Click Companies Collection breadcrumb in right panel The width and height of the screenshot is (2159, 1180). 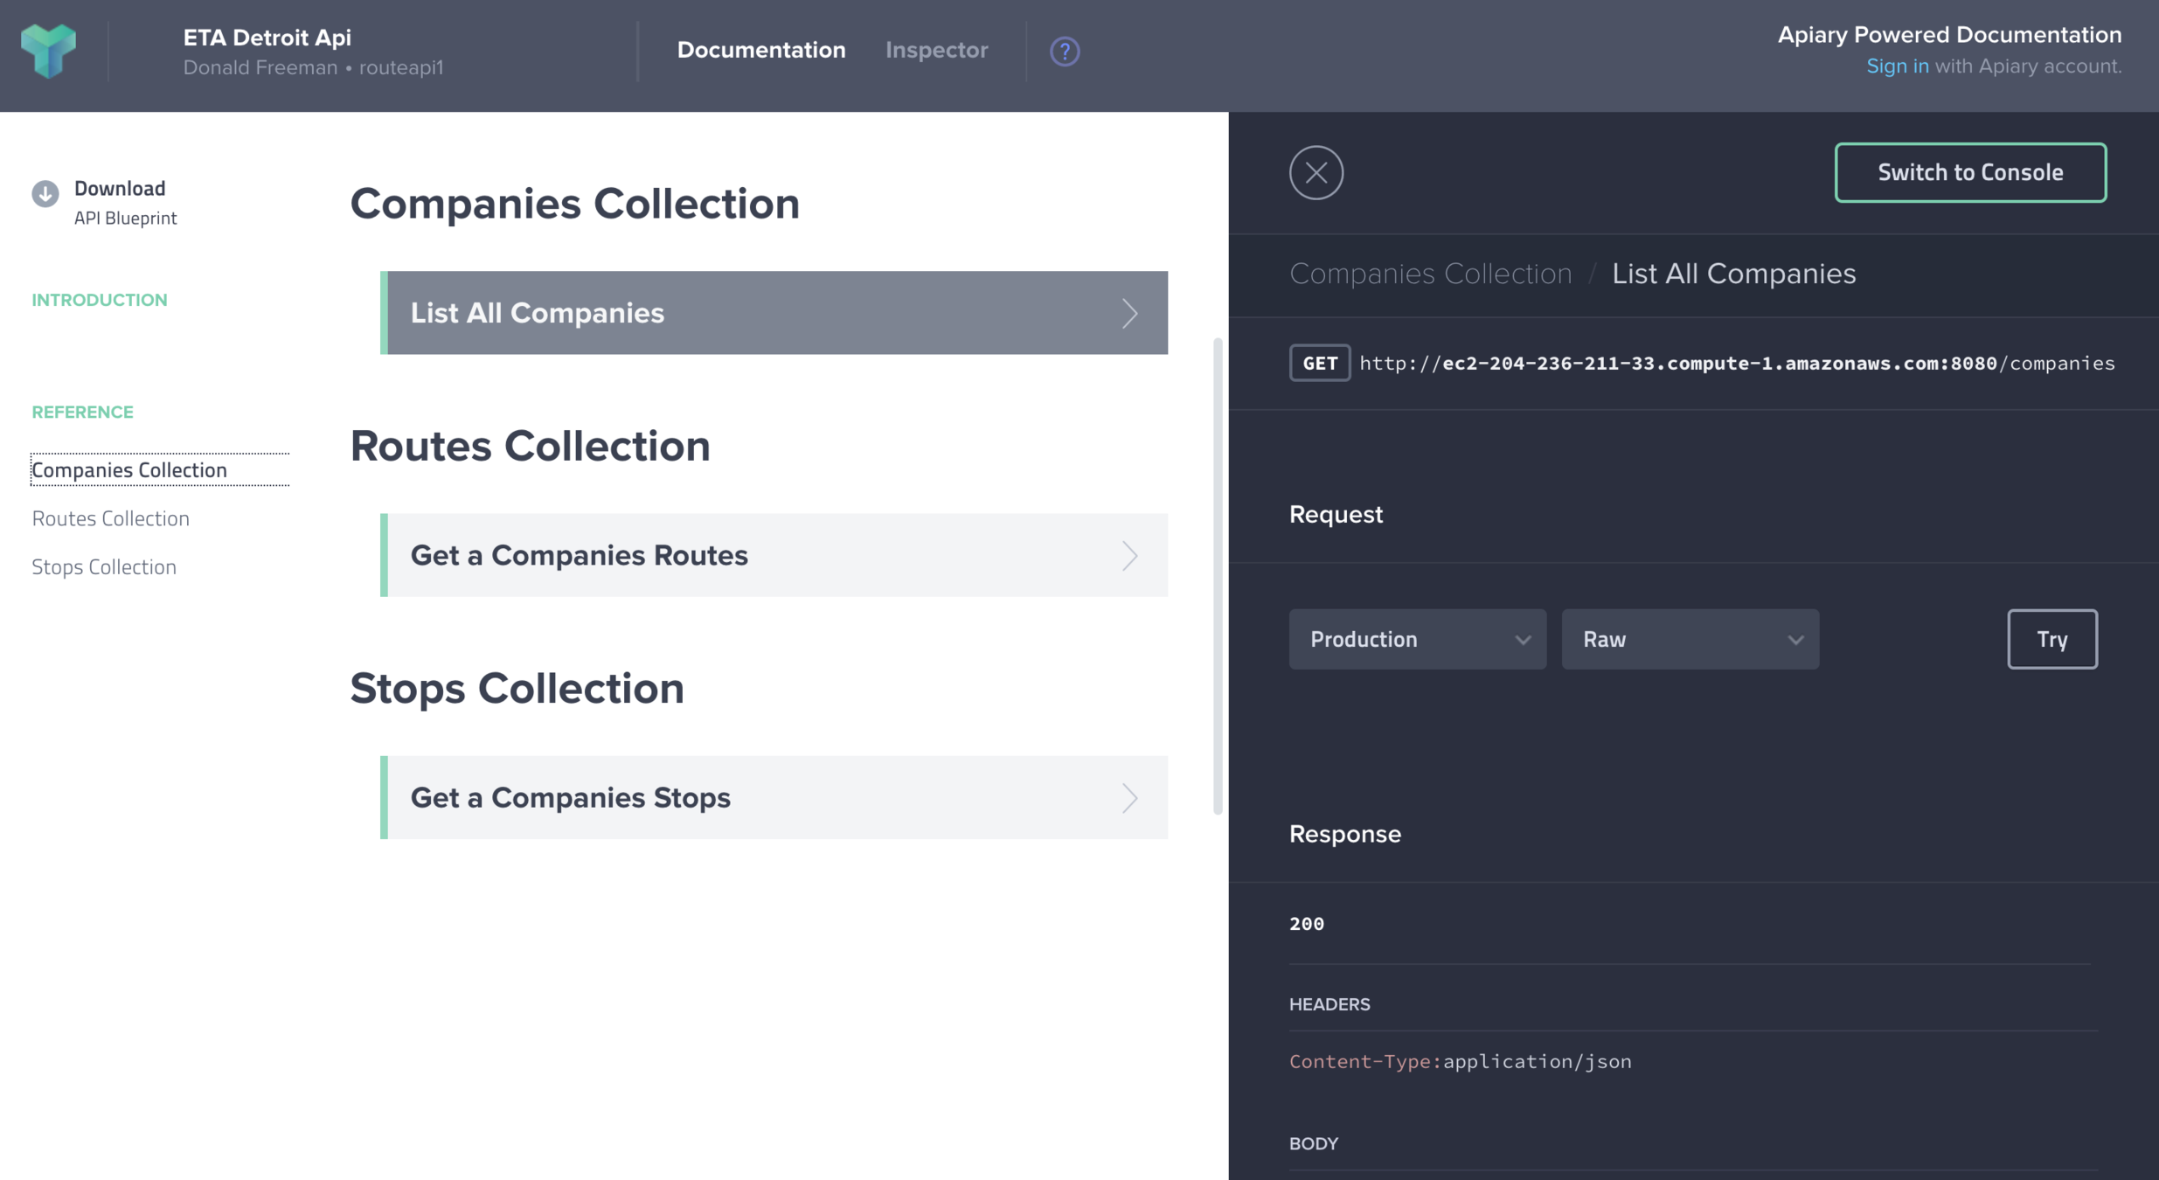(x=1430, y=274)
